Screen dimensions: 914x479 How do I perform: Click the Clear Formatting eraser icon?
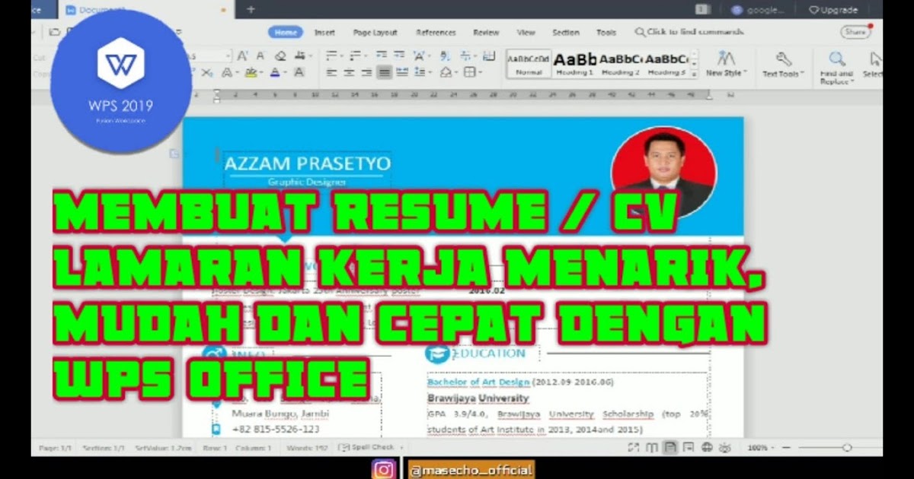click(x=280, y=56)
